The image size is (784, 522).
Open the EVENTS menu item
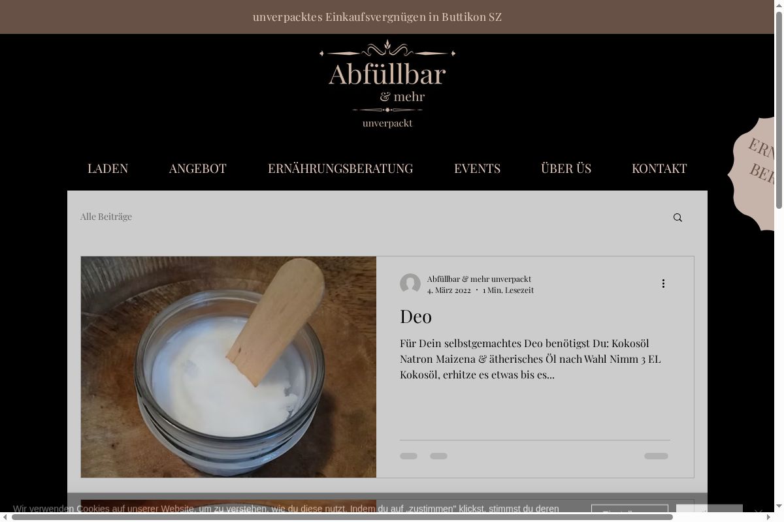coord(477,168)
